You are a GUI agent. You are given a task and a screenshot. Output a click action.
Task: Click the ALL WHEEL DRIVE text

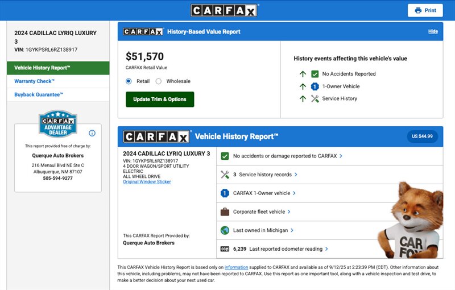click(142, 176)
